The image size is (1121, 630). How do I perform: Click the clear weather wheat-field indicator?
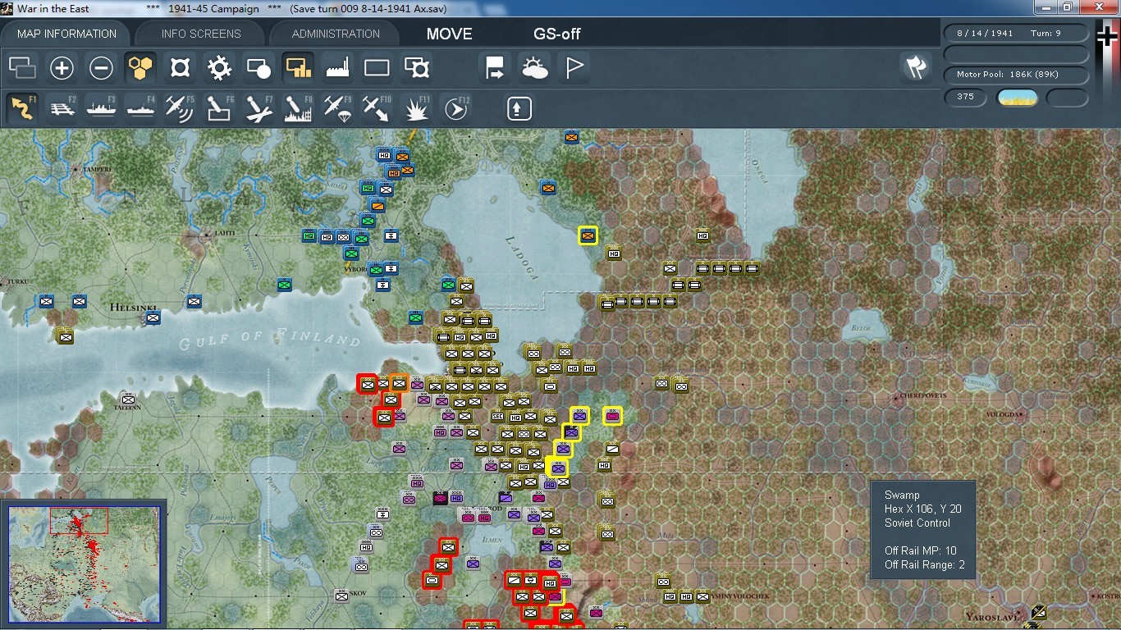[1017, 98]
